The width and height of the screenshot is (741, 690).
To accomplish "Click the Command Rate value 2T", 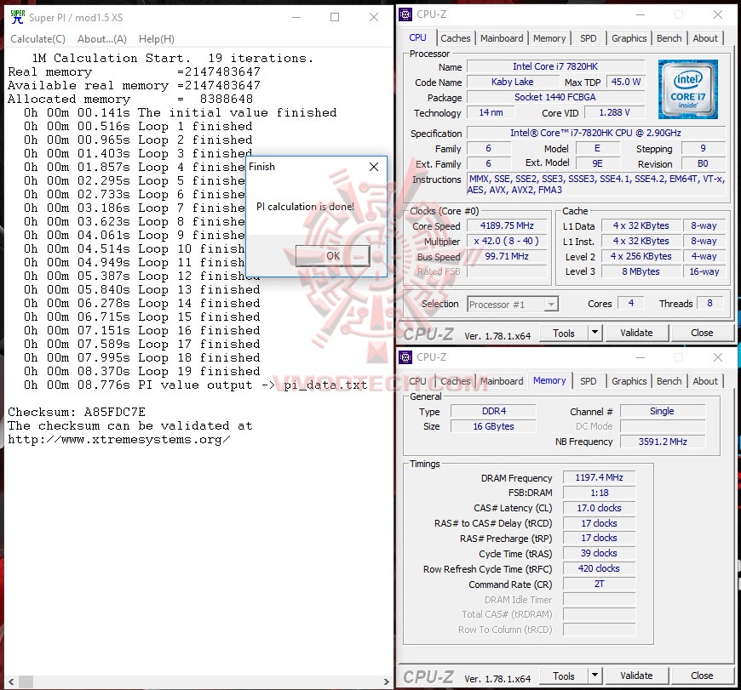I will [x=599, y=584].
